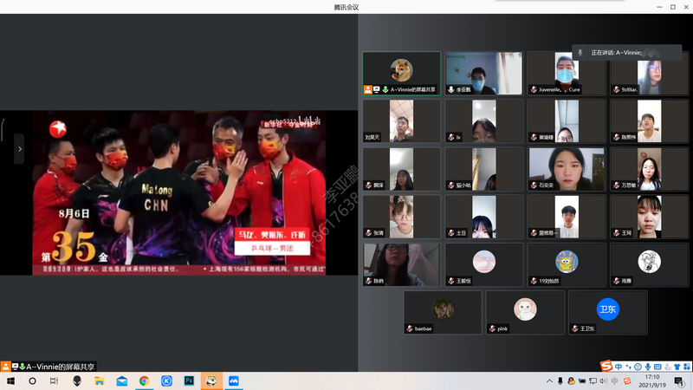
Task: Open File Explorer from the taskbar
Action: (x=100, y=380)
